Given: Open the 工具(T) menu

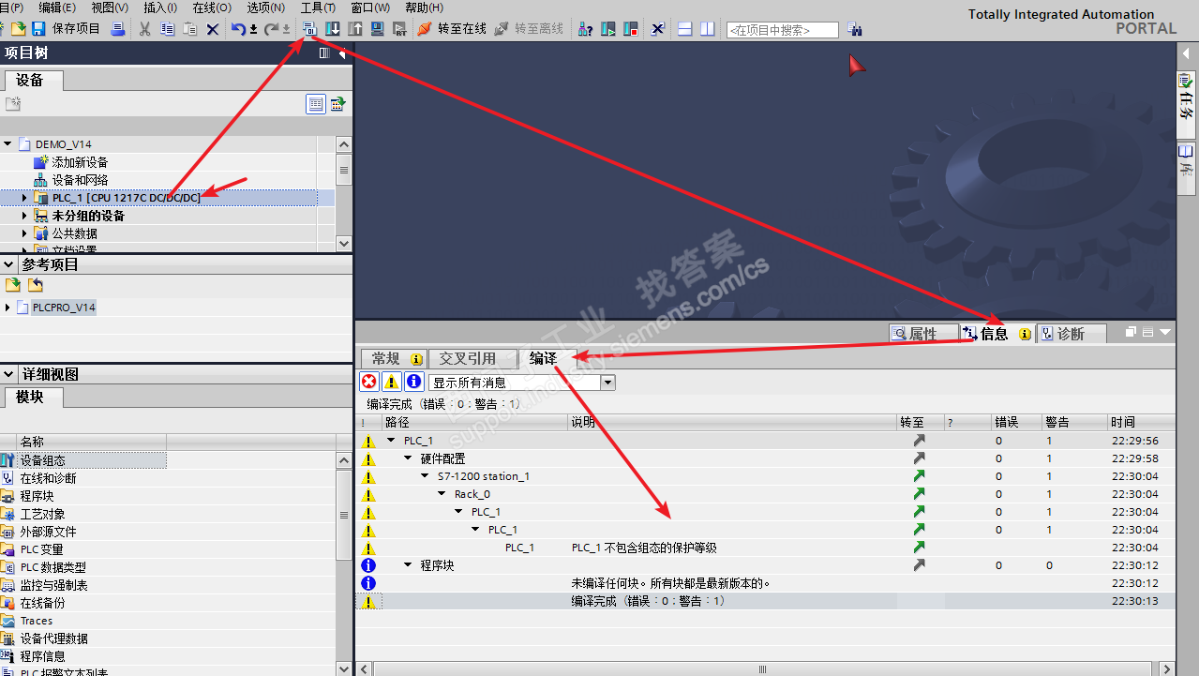Looking at the screenshot, I should click(x=318, y=8).
